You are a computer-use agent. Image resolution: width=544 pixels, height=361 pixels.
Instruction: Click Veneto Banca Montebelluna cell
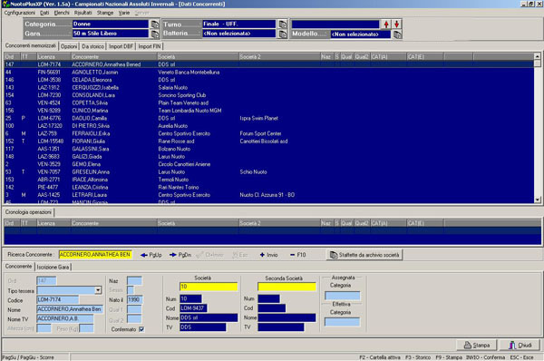tap(189, 73)
